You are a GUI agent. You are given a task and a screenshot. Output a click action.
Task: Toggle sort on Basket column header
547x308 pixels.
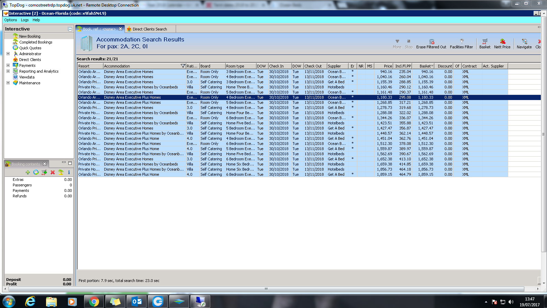[423, 66]
